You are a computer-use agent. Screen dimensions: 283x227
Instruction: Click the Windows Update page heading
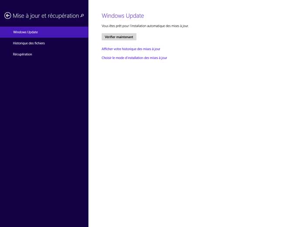pyautogui.click(x=123, y=16)
